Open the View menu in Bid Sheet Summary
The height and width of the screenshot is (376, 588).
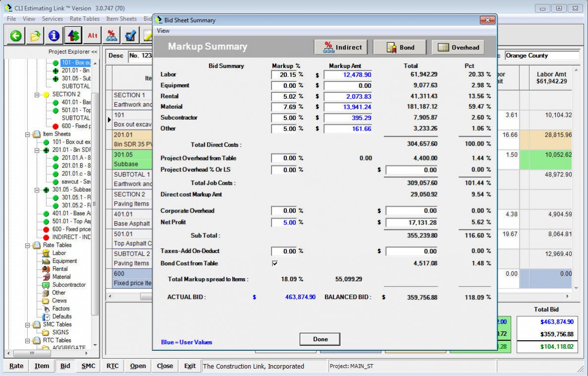(x=163, y=31)
